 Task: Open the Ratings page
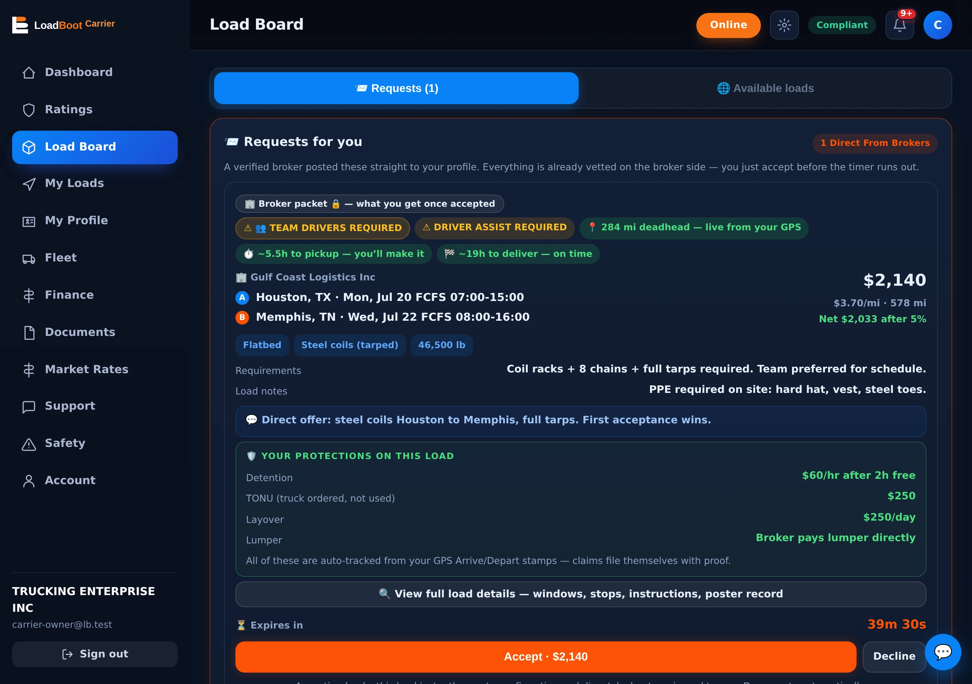pyautogui.click(x=95, y=110)
